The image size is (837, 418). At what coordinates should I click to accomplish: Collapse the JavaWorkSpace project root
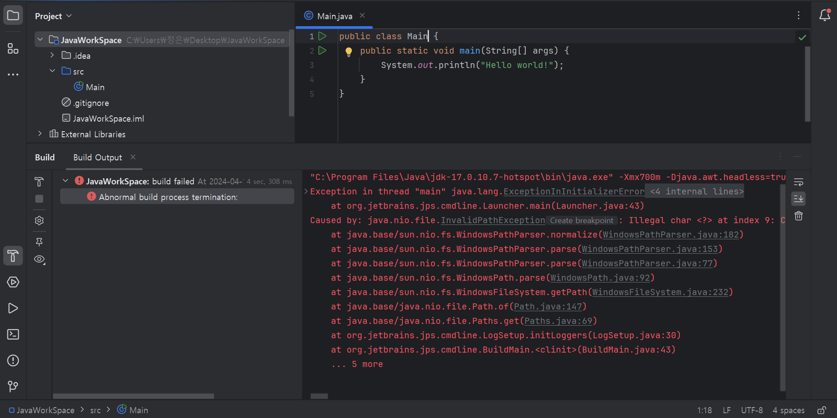click(x=40, y=40)
